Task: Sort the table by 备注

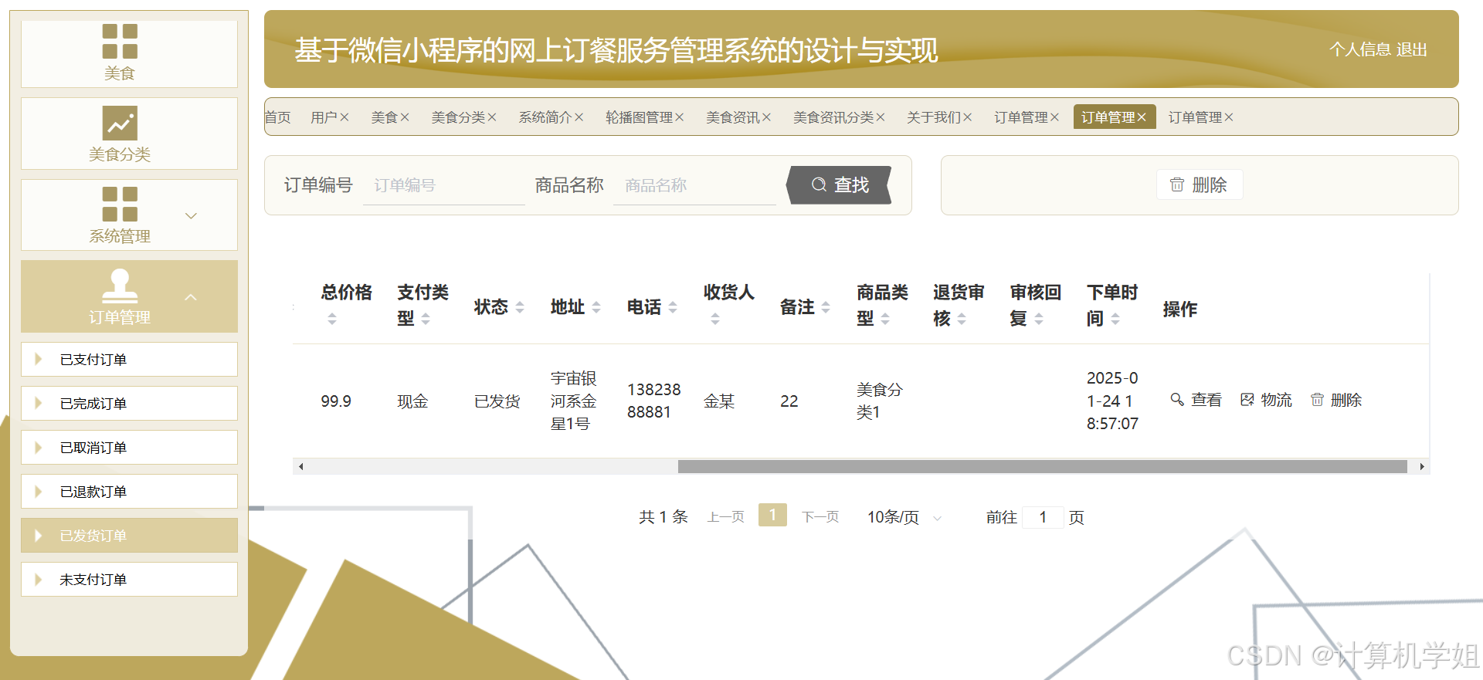Action: [826, 307]
